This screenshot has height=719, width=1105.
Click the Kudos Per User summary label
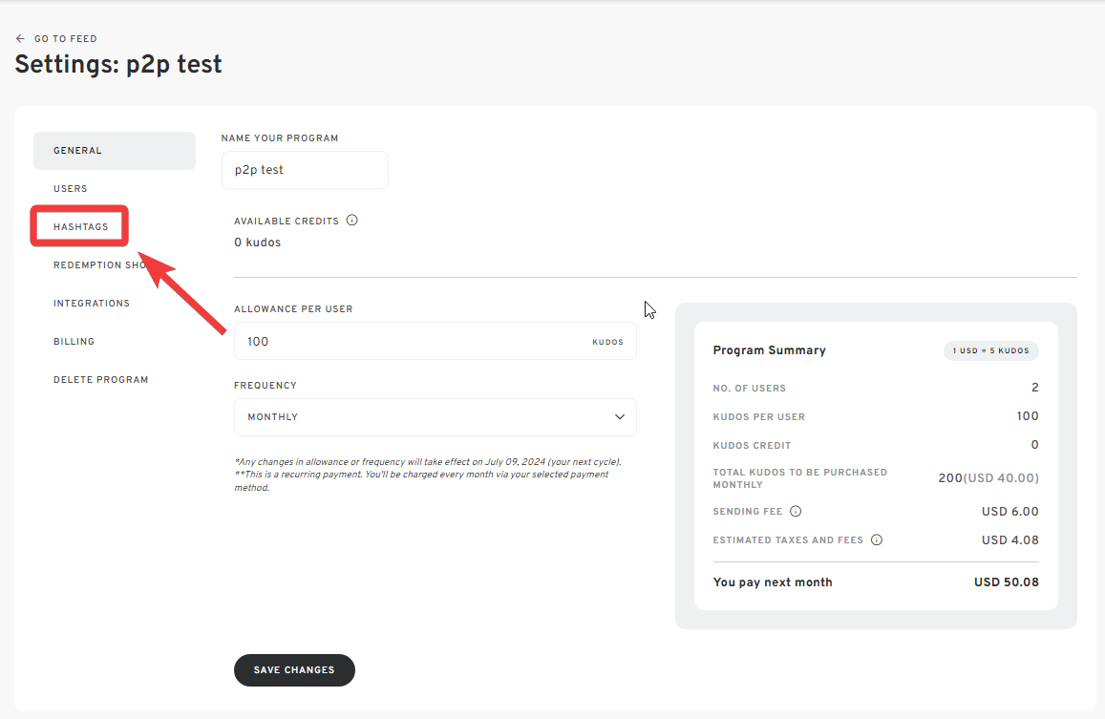tap(759, 416)
